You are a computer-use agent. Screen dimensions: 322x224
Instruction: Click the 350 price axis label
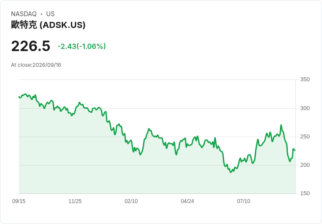coord(305,79)
